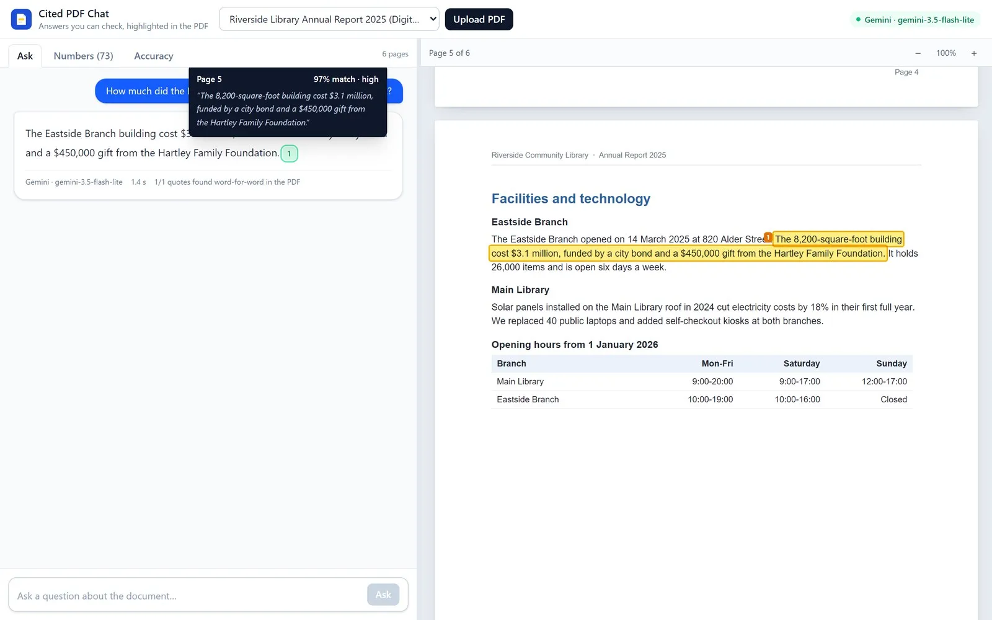The width and height of the screenshot is (992, 620).
Task: Click the 'Main Library' subheading
Action: pyautogui.click(x=520, y=290)
